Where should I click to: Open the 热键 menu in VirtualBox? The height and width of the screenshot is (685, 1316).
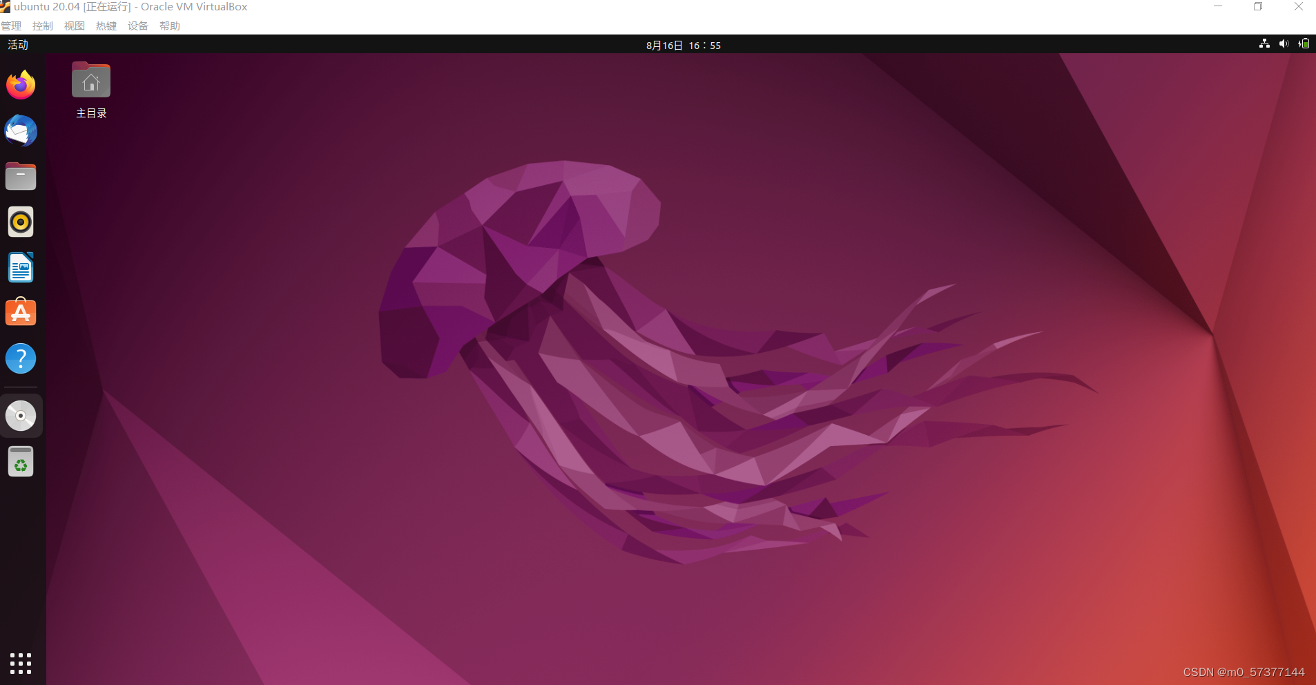106,26
